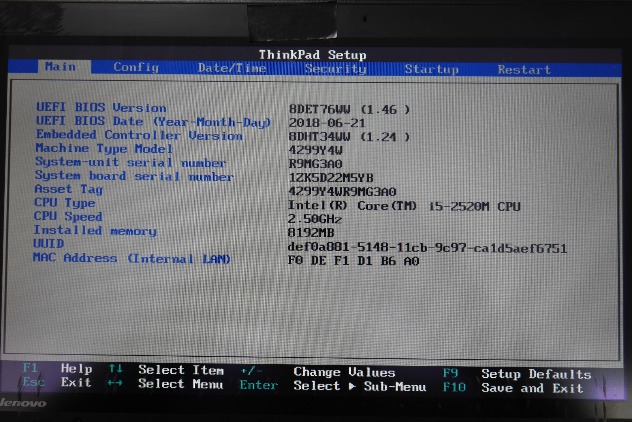Open the Security tab
This screenshot has height=422, width=632.
click(x=335, y=69)
